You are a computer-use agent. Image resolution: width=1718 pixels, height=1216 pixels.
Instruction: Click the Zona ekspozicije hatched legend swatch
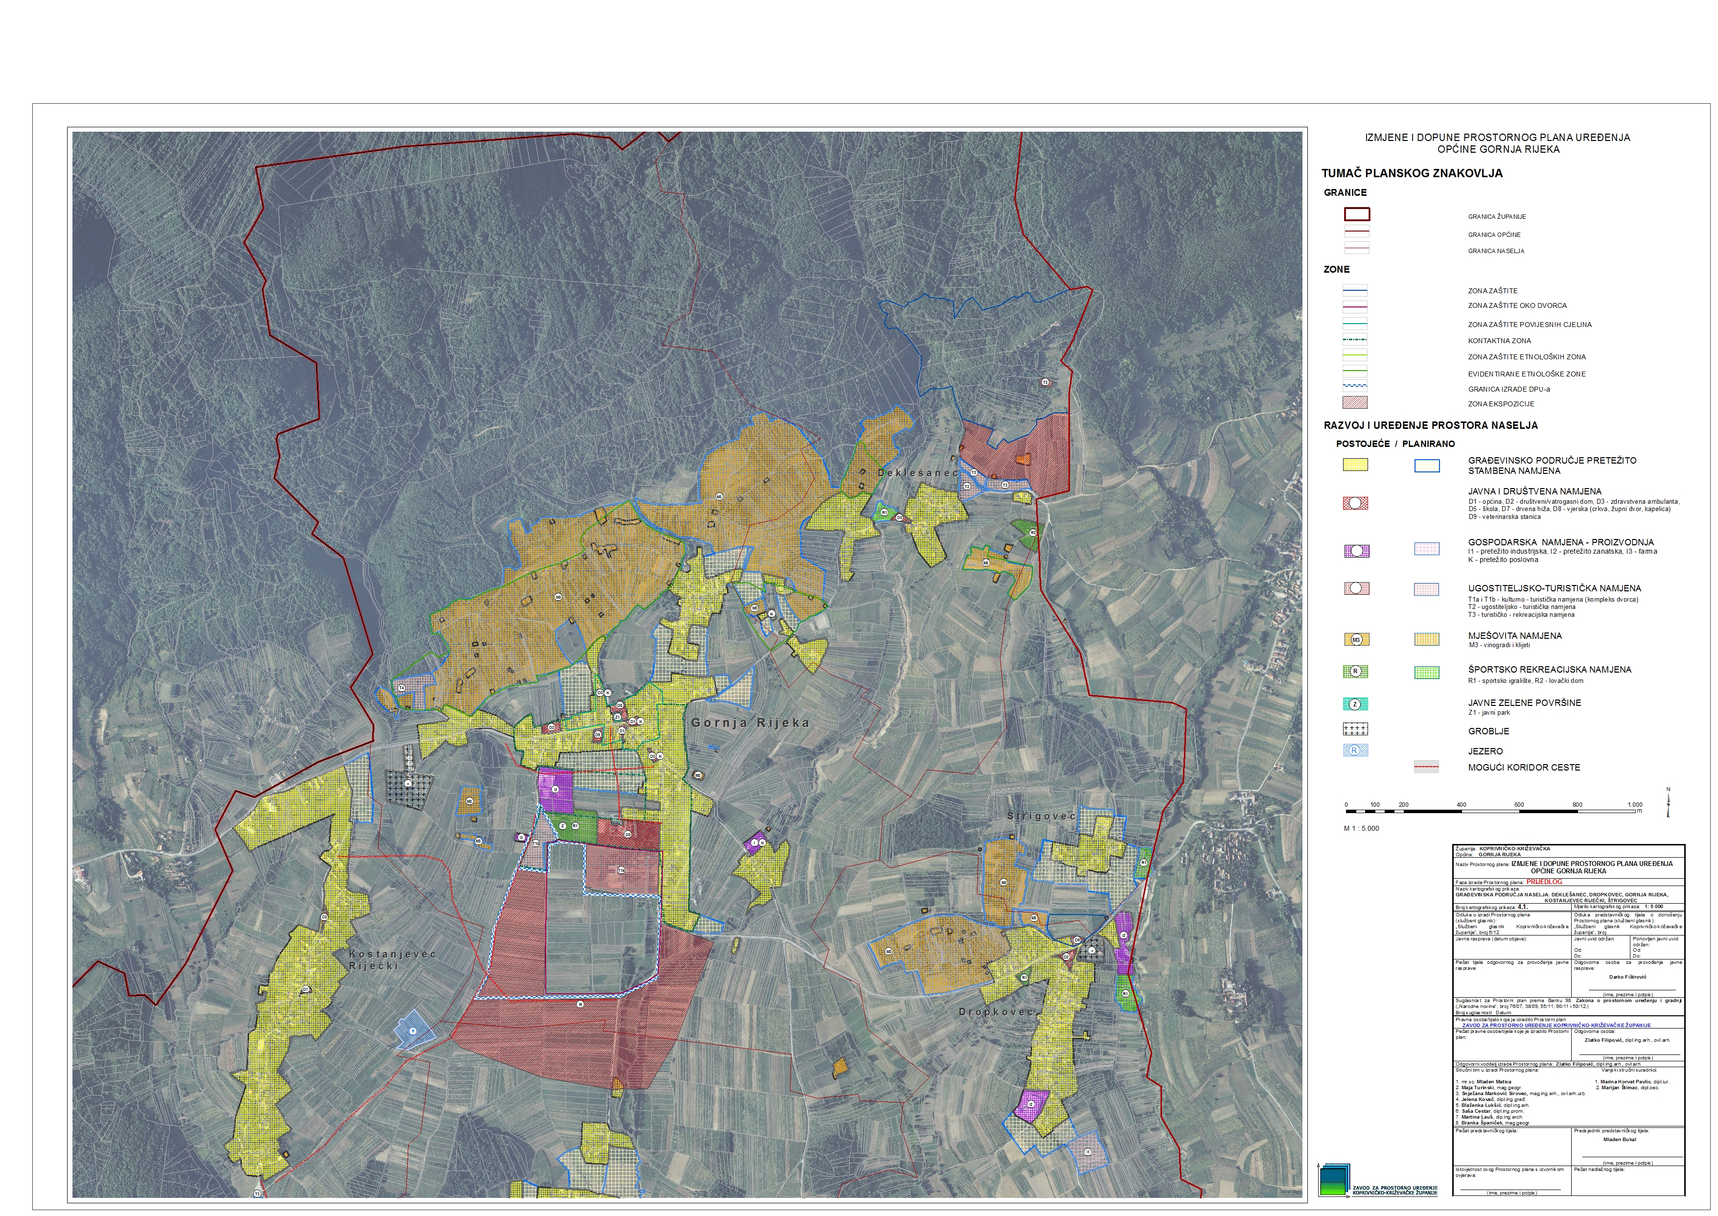(x=1356, y=403)
